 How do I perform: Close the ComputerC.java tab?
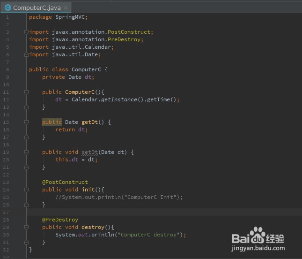coord(66,8)
